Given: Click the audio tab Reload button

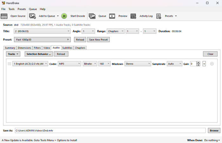Looking at the screenshot, I should 61,54.
